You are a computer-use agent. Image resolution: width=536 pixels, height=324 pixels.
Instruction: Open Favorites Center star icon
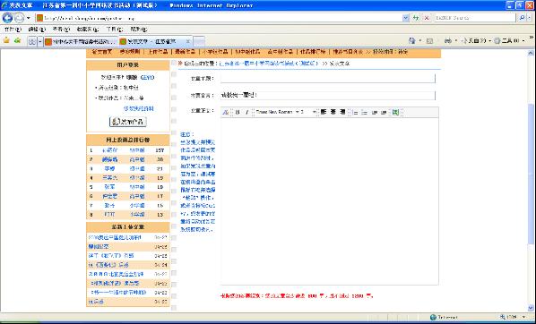[x=6, y=40]
